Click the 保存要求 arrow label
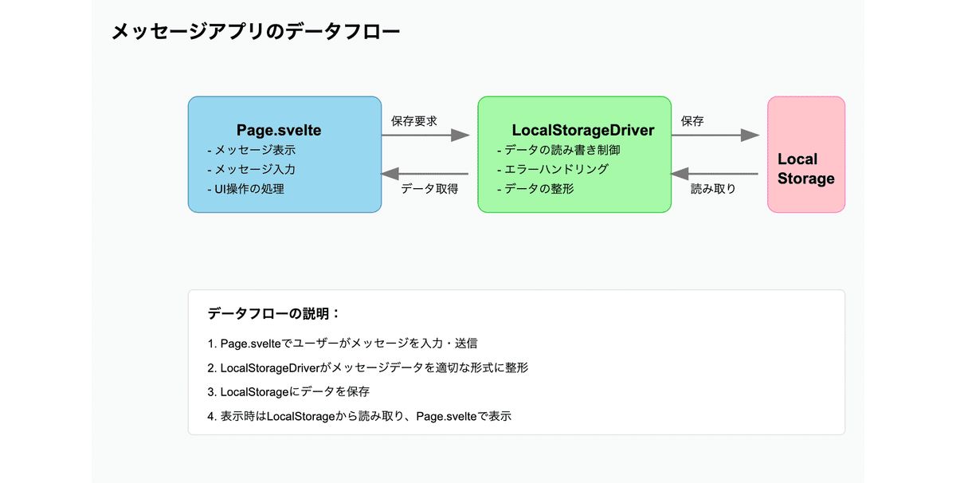 coord(414,122)
